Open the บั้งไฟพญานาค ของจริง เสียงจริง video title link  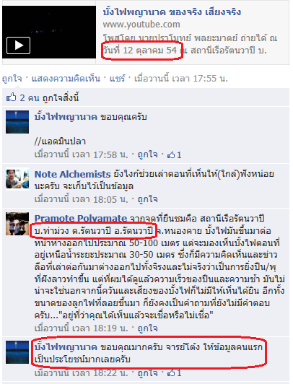172,12
